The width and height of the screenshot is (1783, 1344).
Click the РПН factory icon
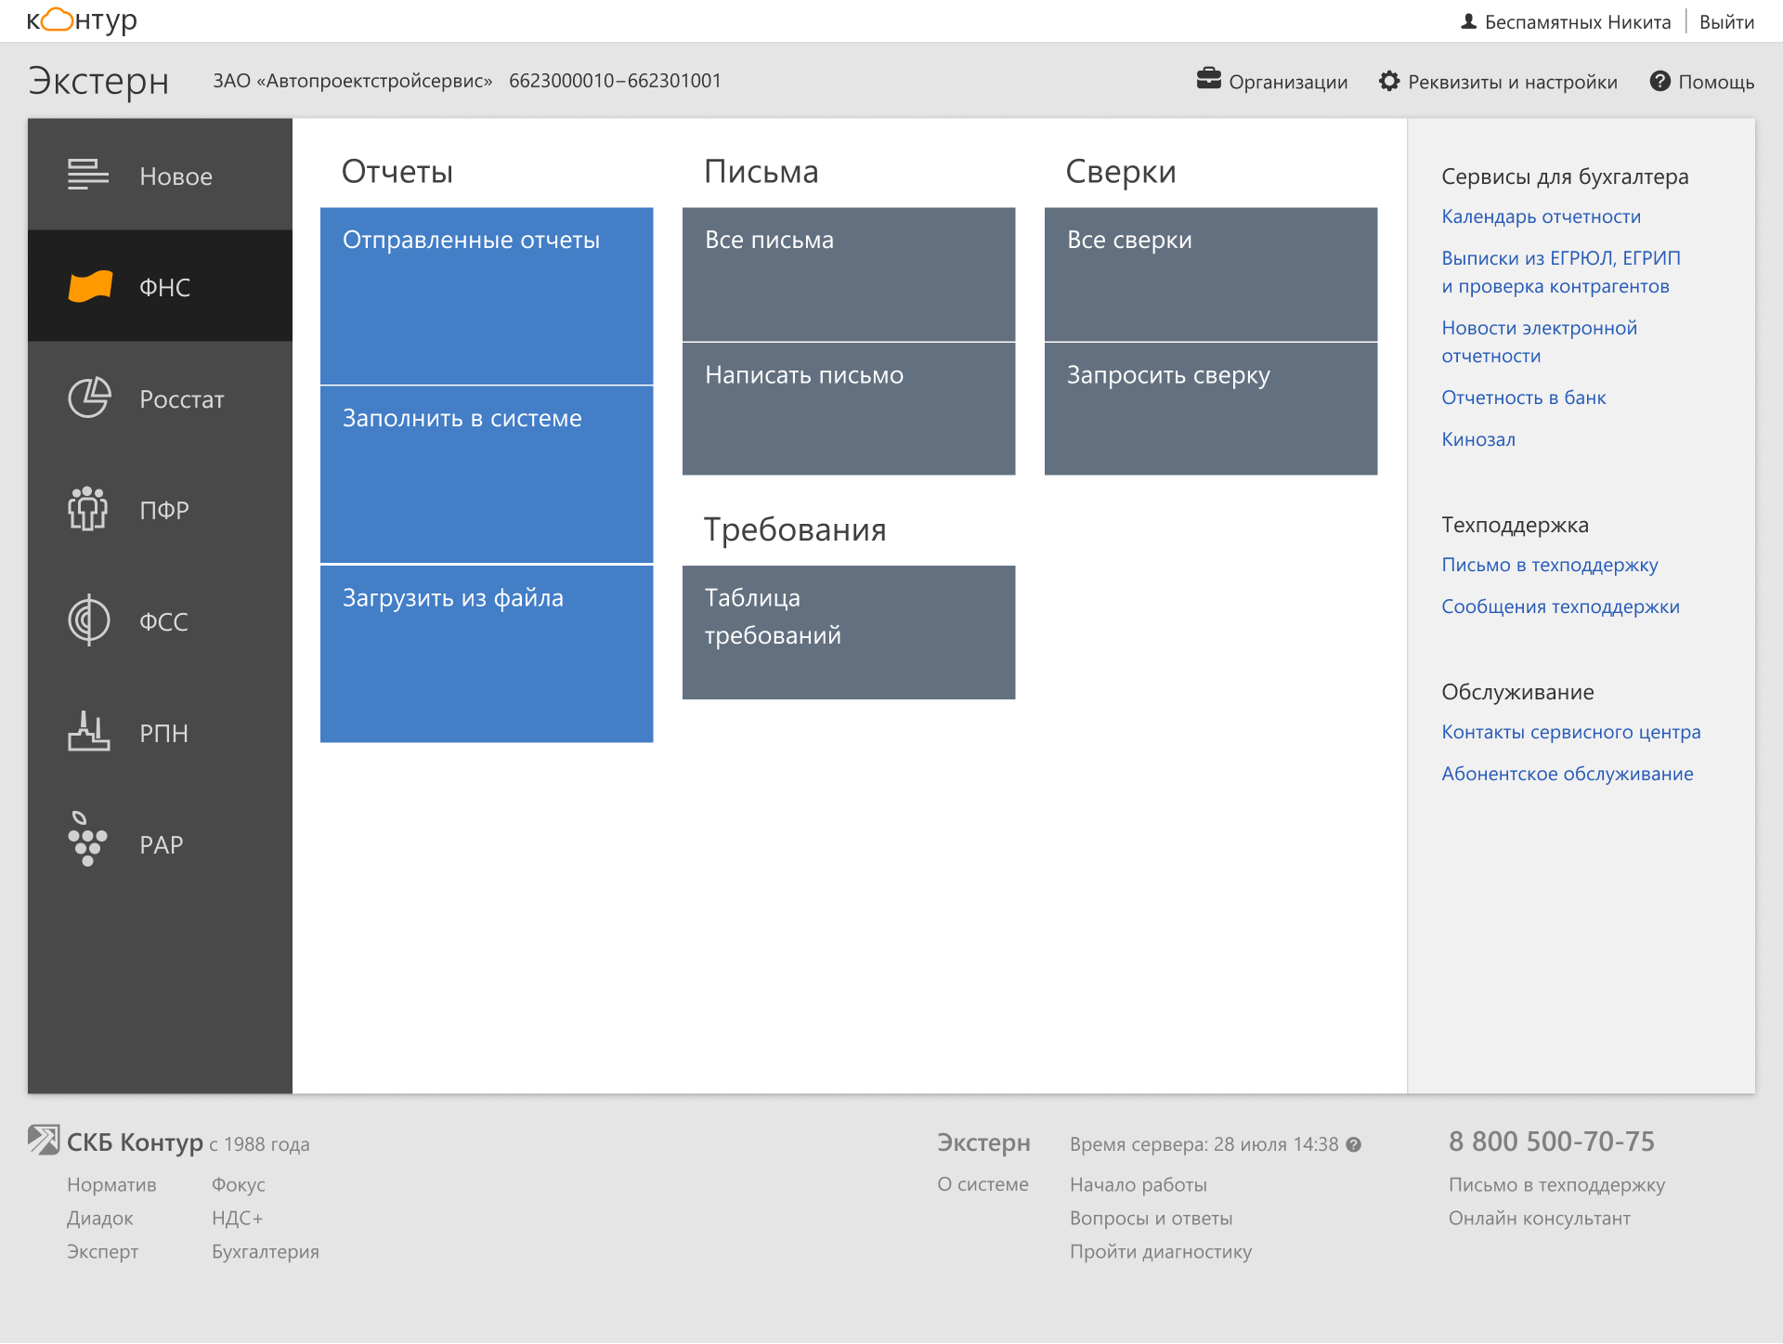pos(89,732)
